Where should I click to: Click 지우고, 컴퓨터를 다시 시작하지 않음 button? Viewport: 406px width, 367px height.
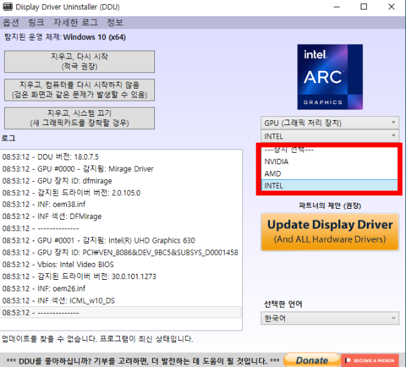[79, 90]
